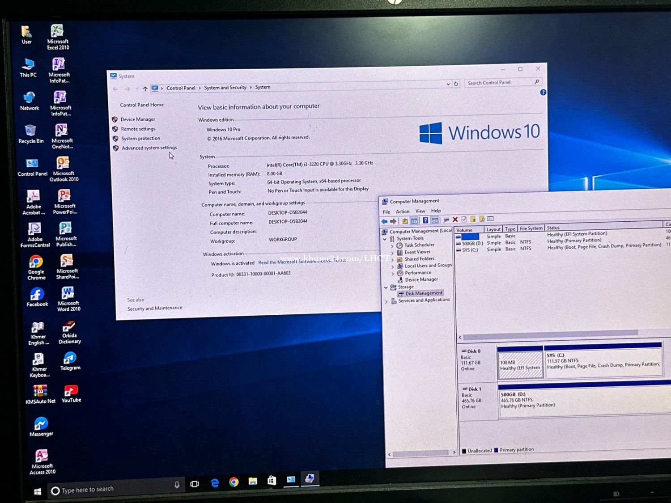
Task: Click Back arrow in Computer Management toolbar
Action: pyautogui.click(x=384, y=221)
